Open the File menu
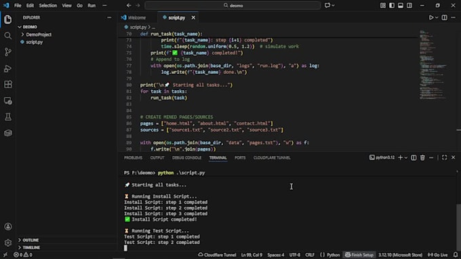 tap(18, 5)
